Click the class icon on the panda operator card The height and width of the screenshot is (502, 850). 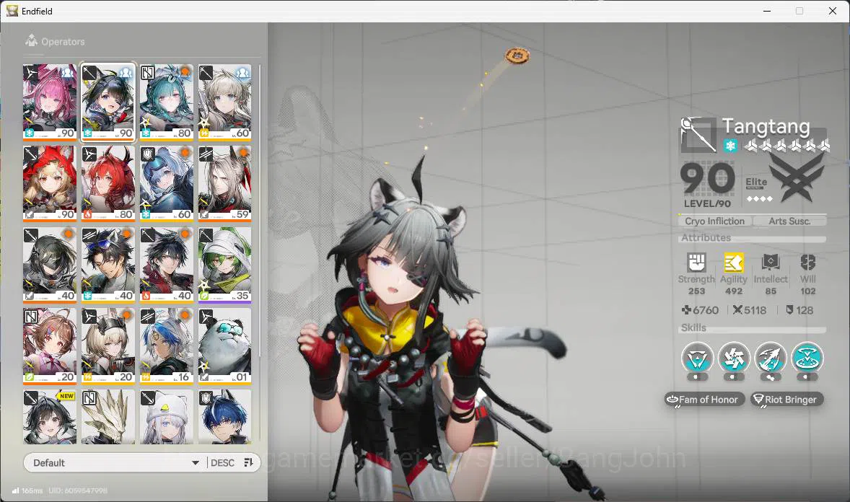(206, 316)
